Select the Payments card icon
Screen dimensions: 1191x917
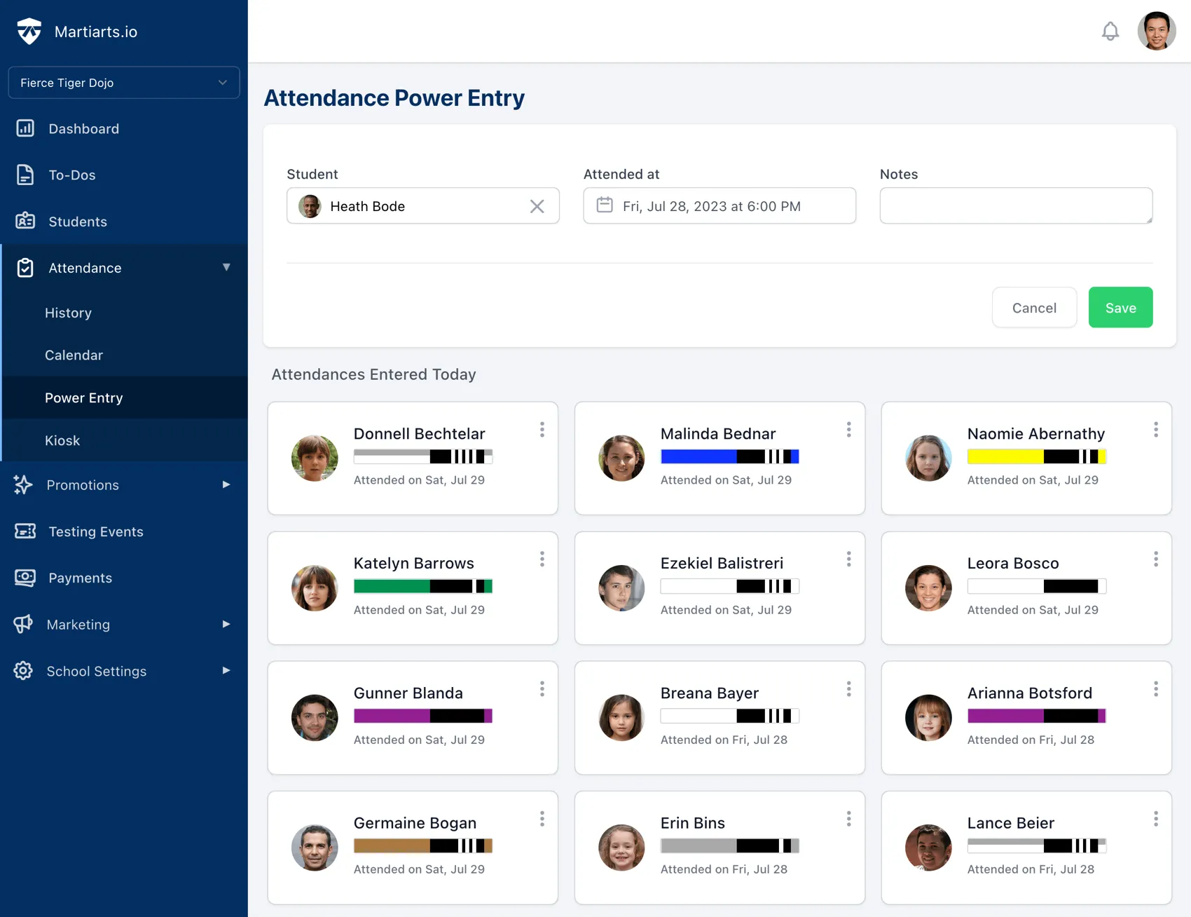point(25,578)
